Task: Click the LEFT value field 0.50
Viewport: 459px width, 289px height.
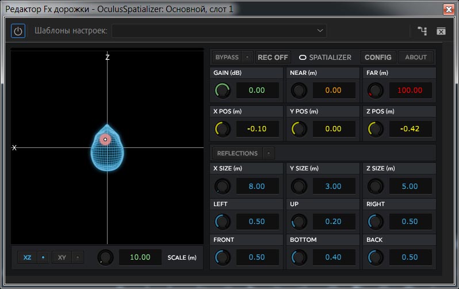Action: 257,222
